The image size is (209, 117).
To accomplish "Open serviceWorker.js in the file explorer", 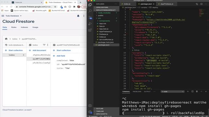I will click(106, 40).
